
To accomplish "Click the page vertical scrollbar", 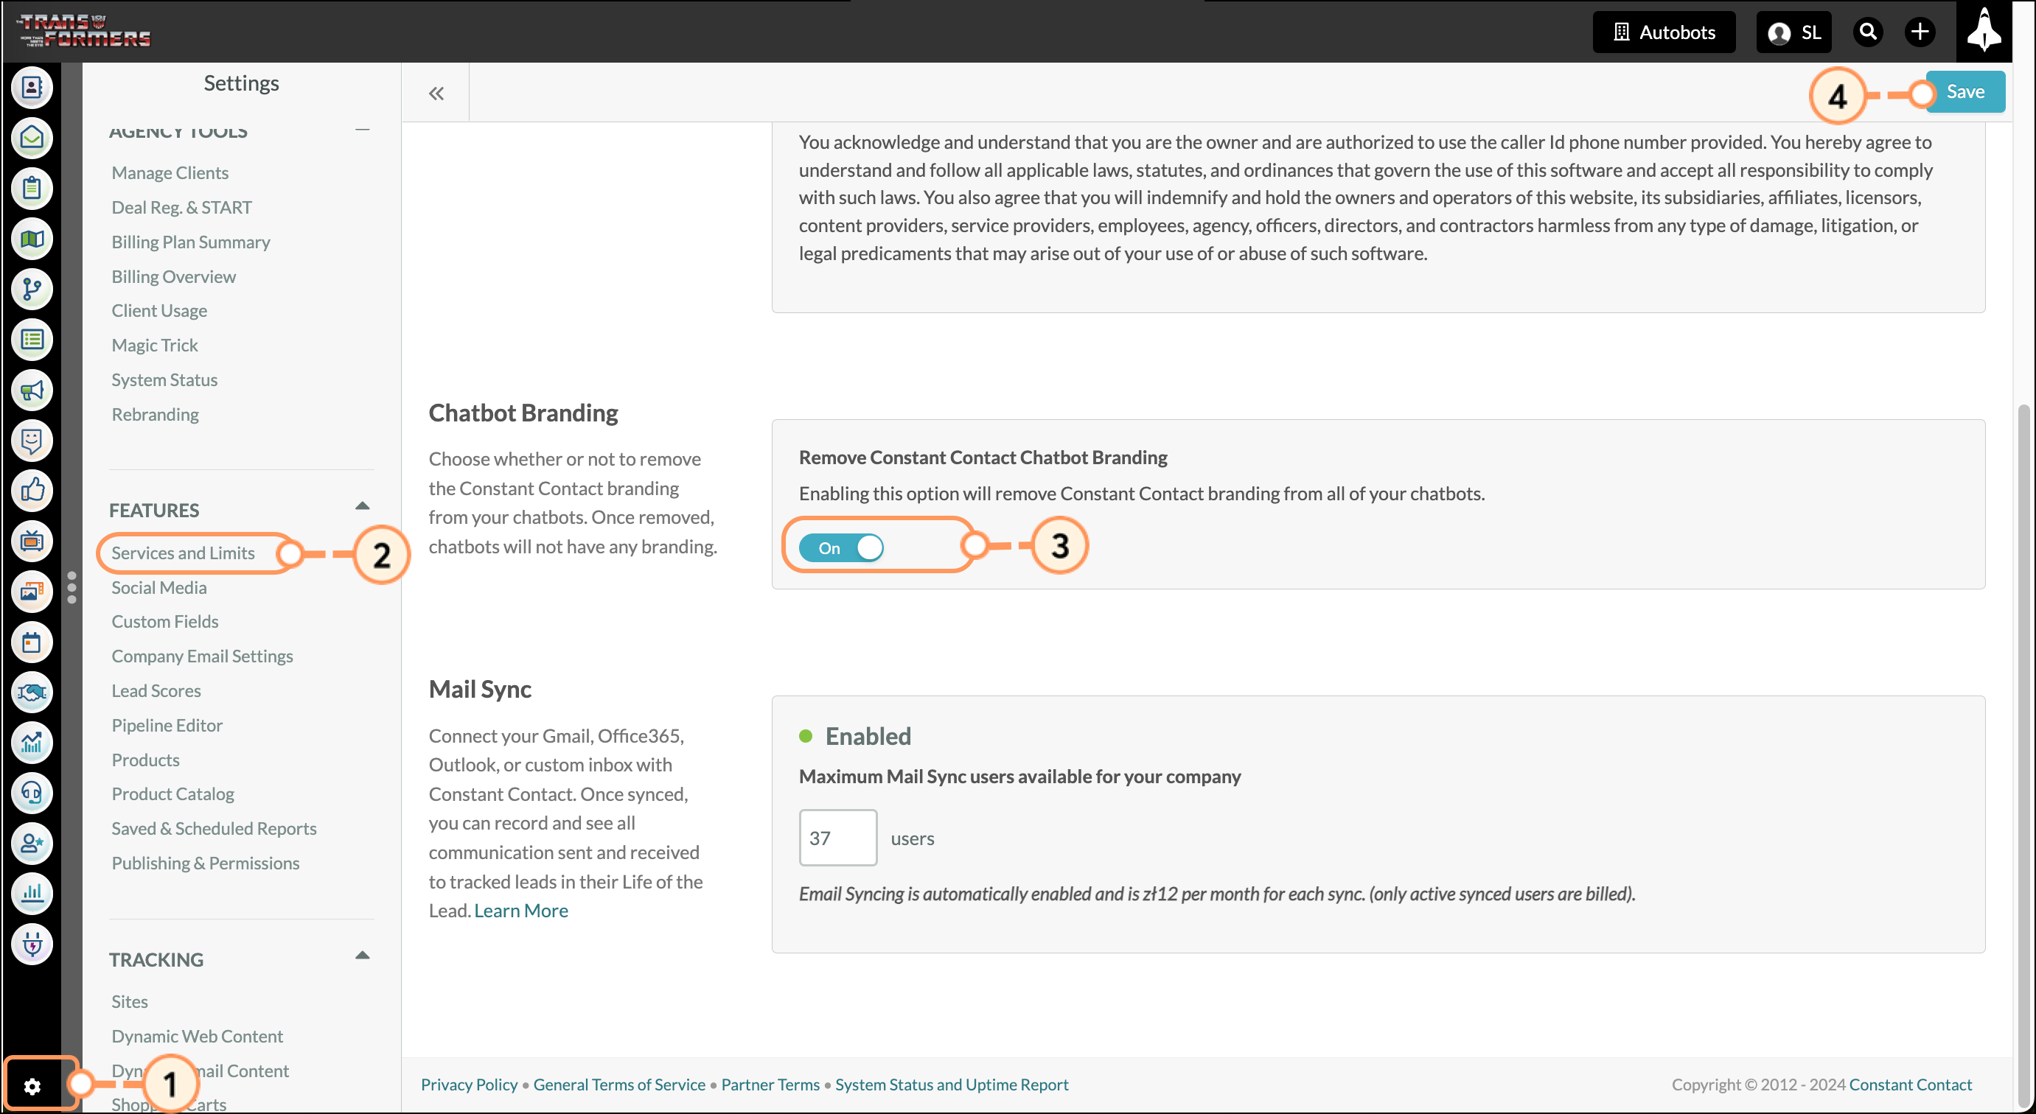I will pyautogui.click(x=2024, y=754).
